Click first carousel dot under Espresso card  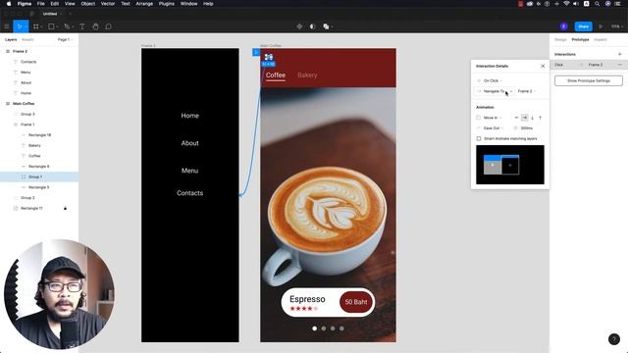[314, 328]
